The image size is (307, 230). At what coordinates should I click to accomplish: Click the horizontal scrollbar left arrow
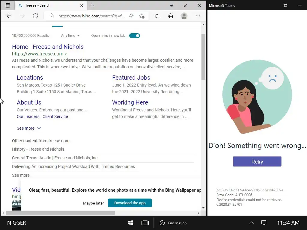[x=3, y=213]
